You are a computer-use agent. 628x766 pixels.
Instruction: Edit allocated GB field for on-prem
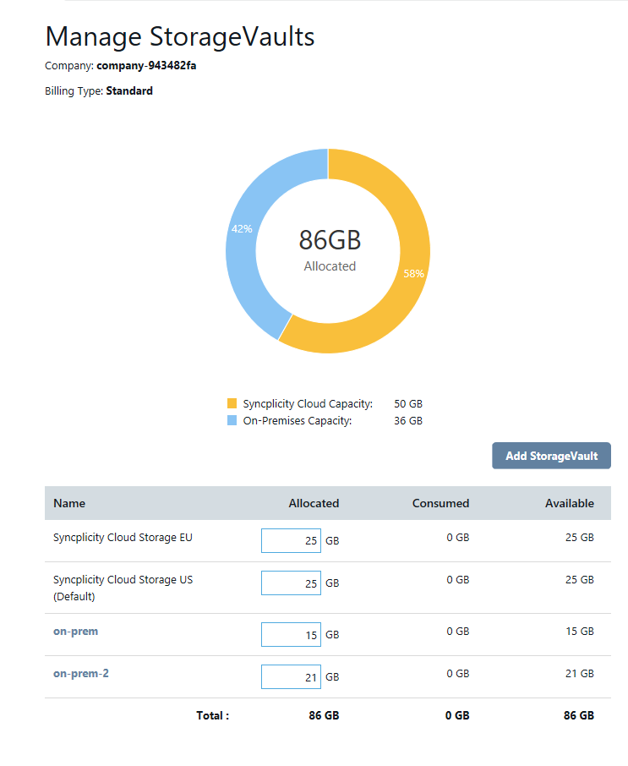tap(291, 635)
